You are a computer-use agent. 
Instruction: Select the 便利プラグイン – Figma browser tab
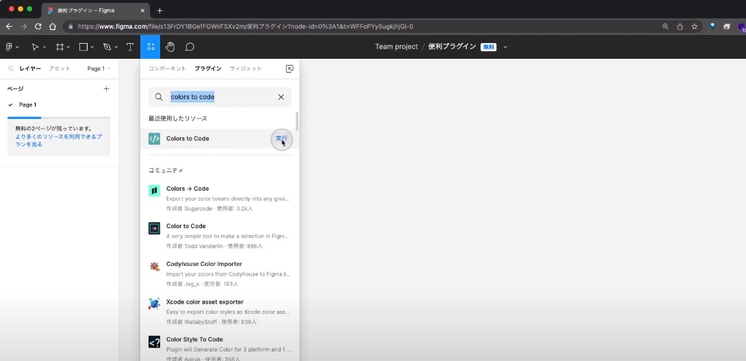click(95, 10)
